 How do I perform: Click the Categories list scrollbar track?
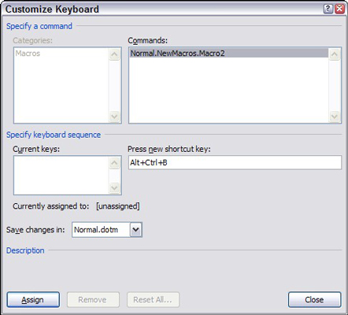point(114,85)
